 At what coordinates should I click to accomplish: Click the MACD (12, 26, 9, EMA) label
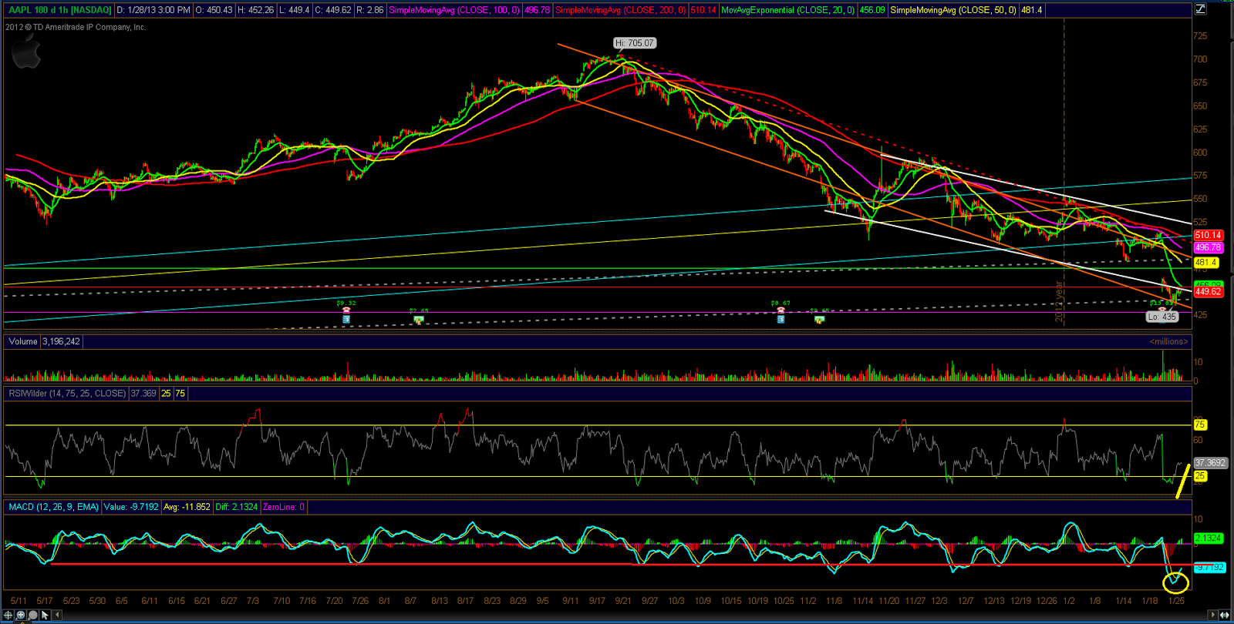point(54,507)
